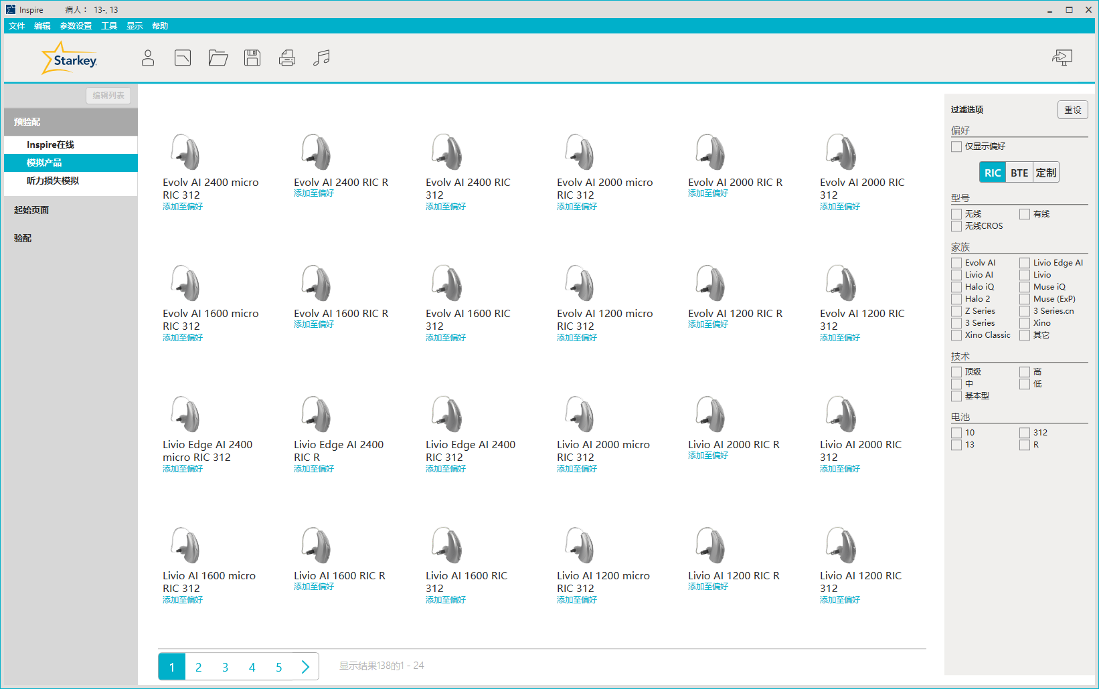Image resolution: width=1099 pixels, height=689 pixels.
Task: Click the Starkey logo
Action: point(70,58)
